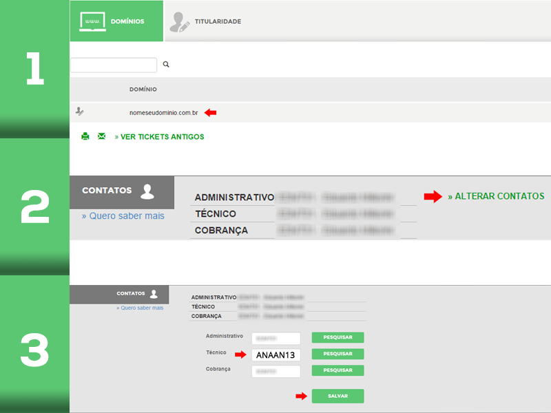Click the Administrativo contact input field
551x413 pixels.
(275, 338)
